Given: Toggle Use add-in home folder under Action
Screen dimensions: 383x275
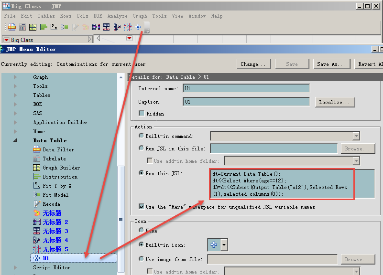Looking at the screenshot, I should coord(150,161).
